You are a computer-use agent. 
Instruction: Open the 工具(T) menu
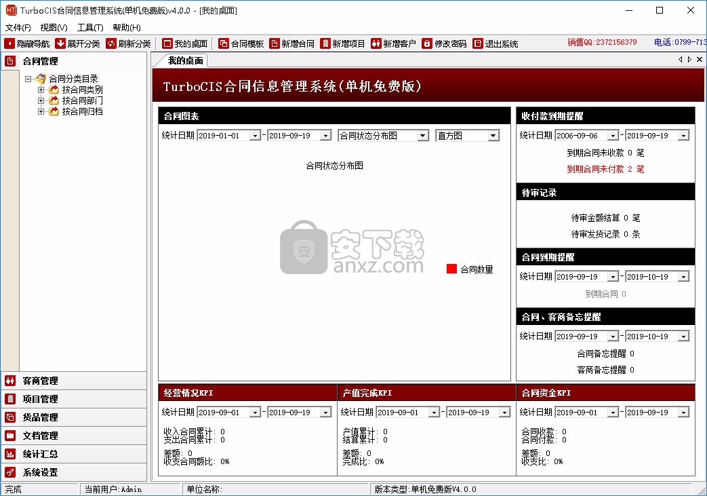coord(90,28)
